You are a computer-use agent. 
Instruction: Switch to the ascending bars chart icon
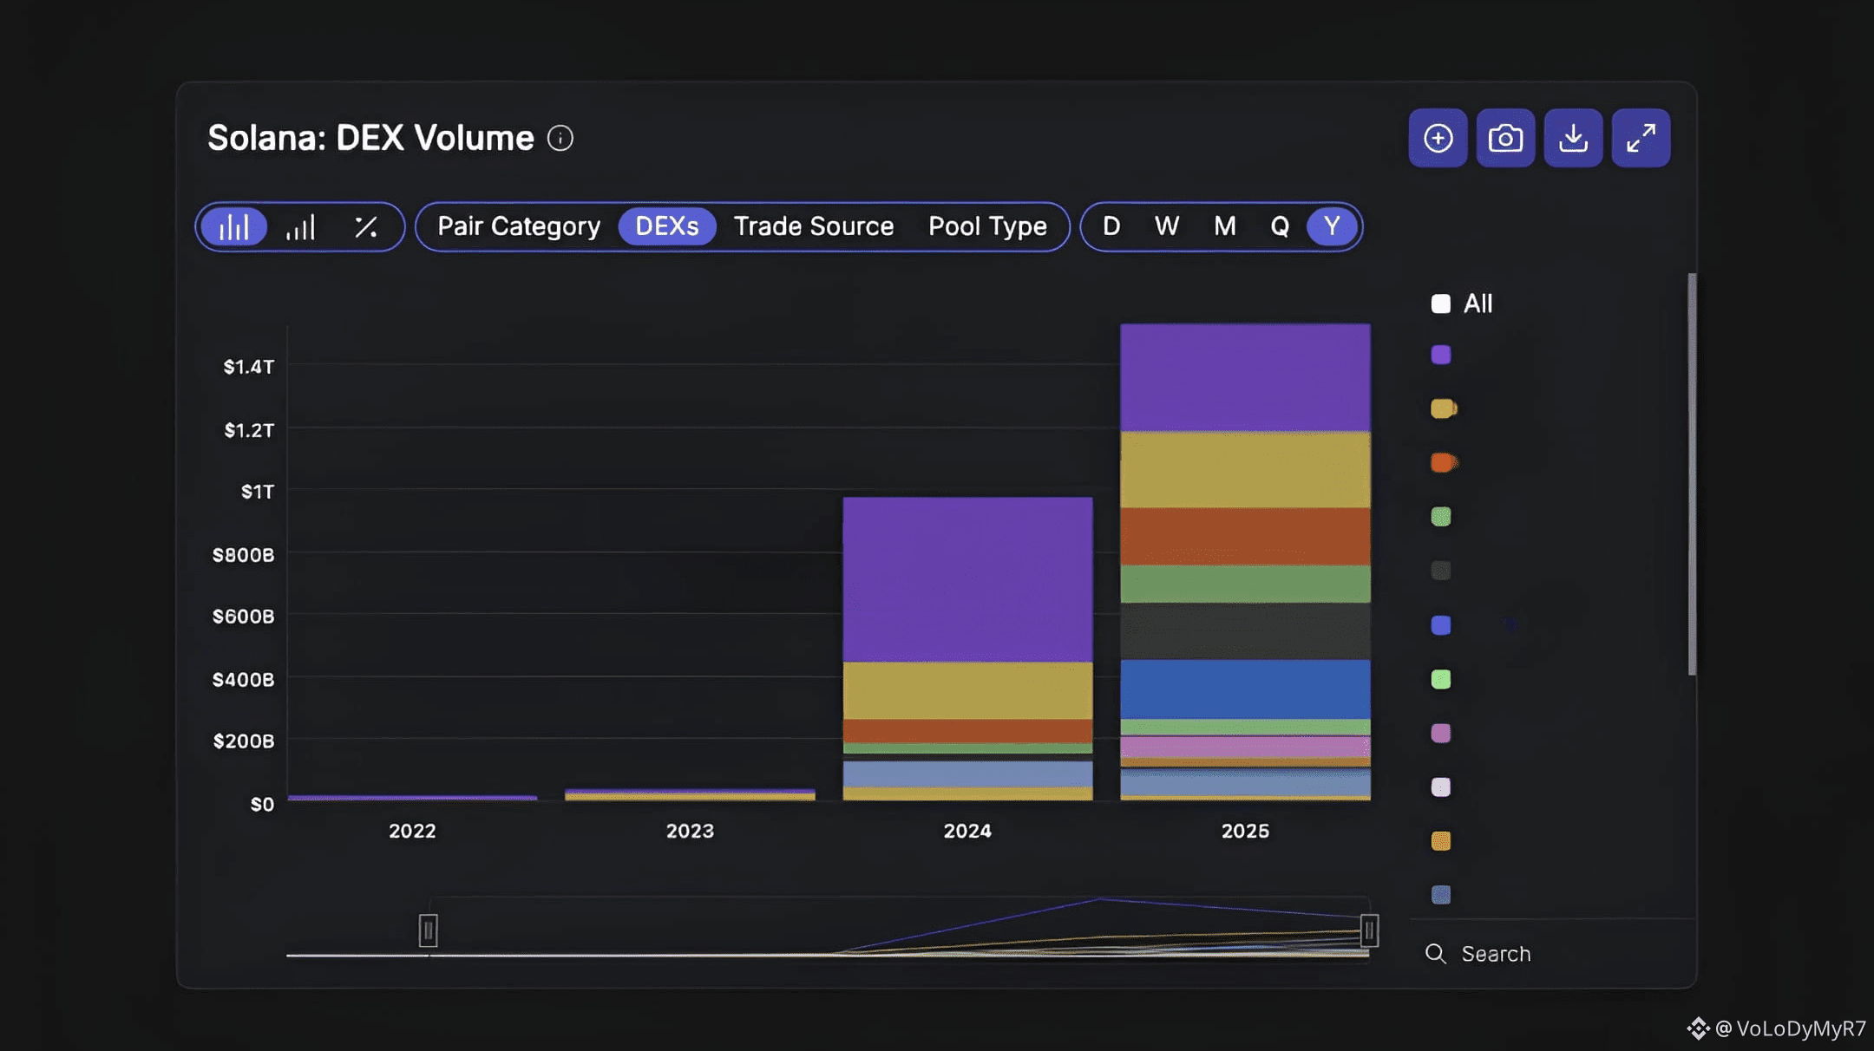[300, 227]
